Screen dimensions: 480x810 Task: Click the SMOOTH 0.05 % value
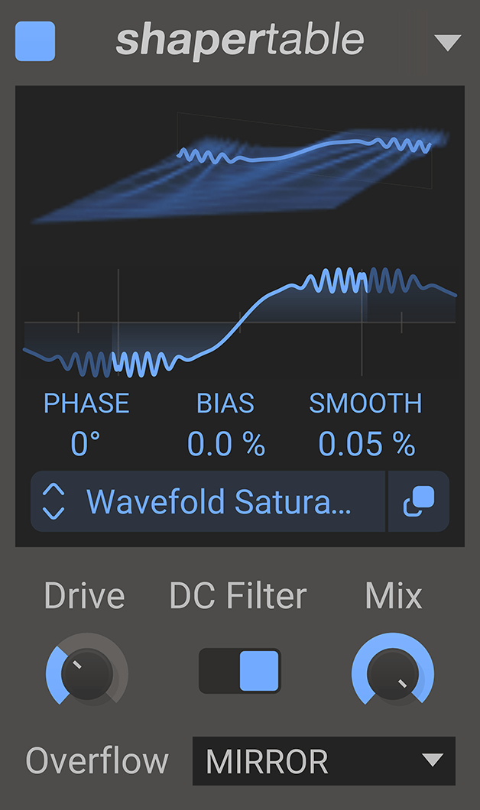coord(366,444)
